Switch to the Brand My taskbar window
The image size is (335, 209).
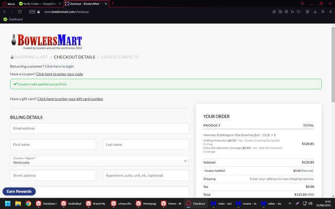click(x=96, y=203)
